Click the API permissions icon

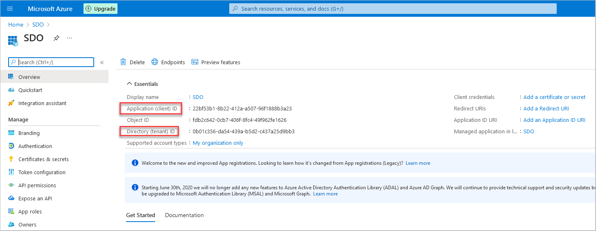pyautogui.click(x=11, y=185)
